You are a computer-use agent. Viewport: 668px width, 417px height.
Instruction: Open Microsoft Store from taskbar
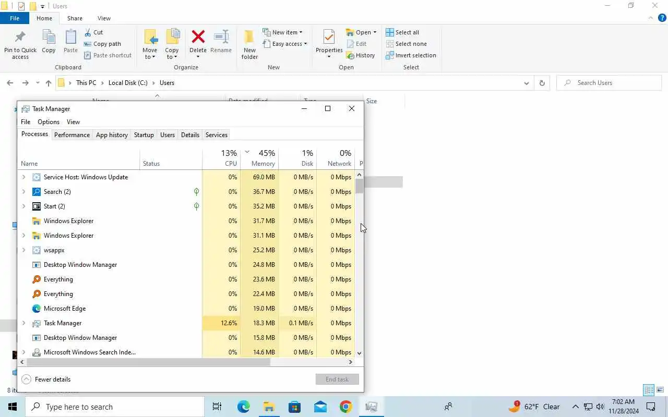[294, 407]
